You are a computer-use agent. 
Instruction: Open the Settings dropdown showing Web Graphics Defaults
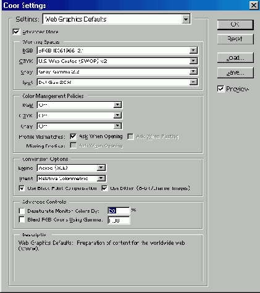click(117, 19)
